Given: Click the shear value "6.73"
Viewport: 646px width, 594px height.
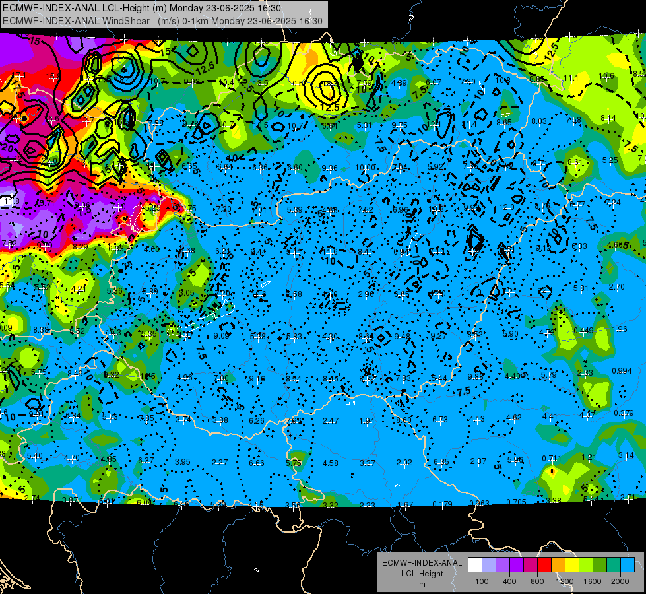Looking at the screenshot, I should coord(440,419).
